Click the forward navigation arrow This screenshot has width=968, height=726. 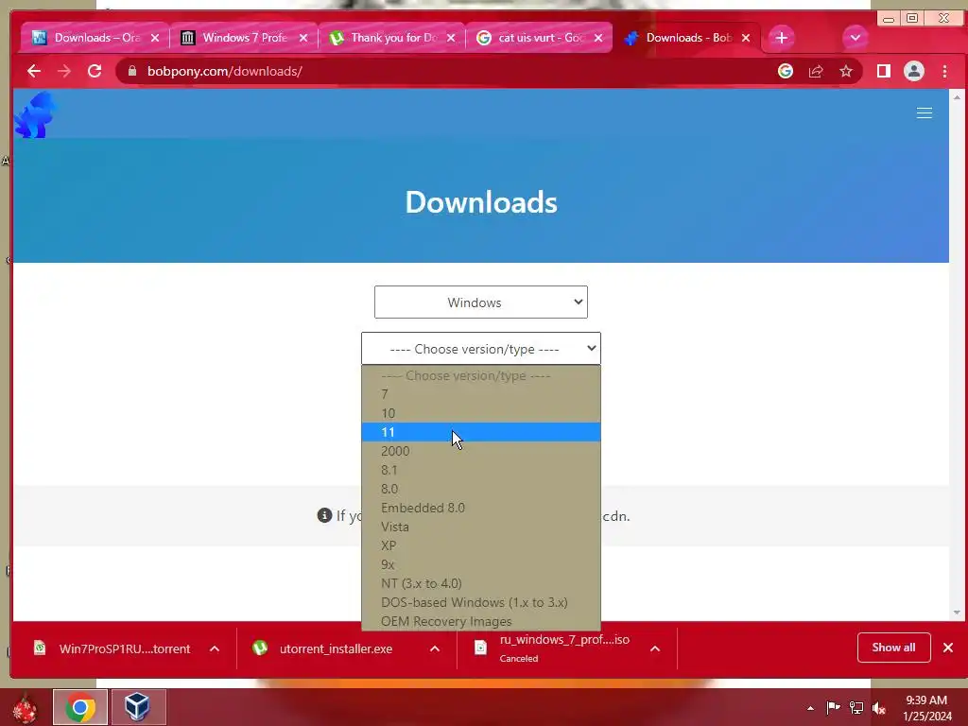click(64, 71)
